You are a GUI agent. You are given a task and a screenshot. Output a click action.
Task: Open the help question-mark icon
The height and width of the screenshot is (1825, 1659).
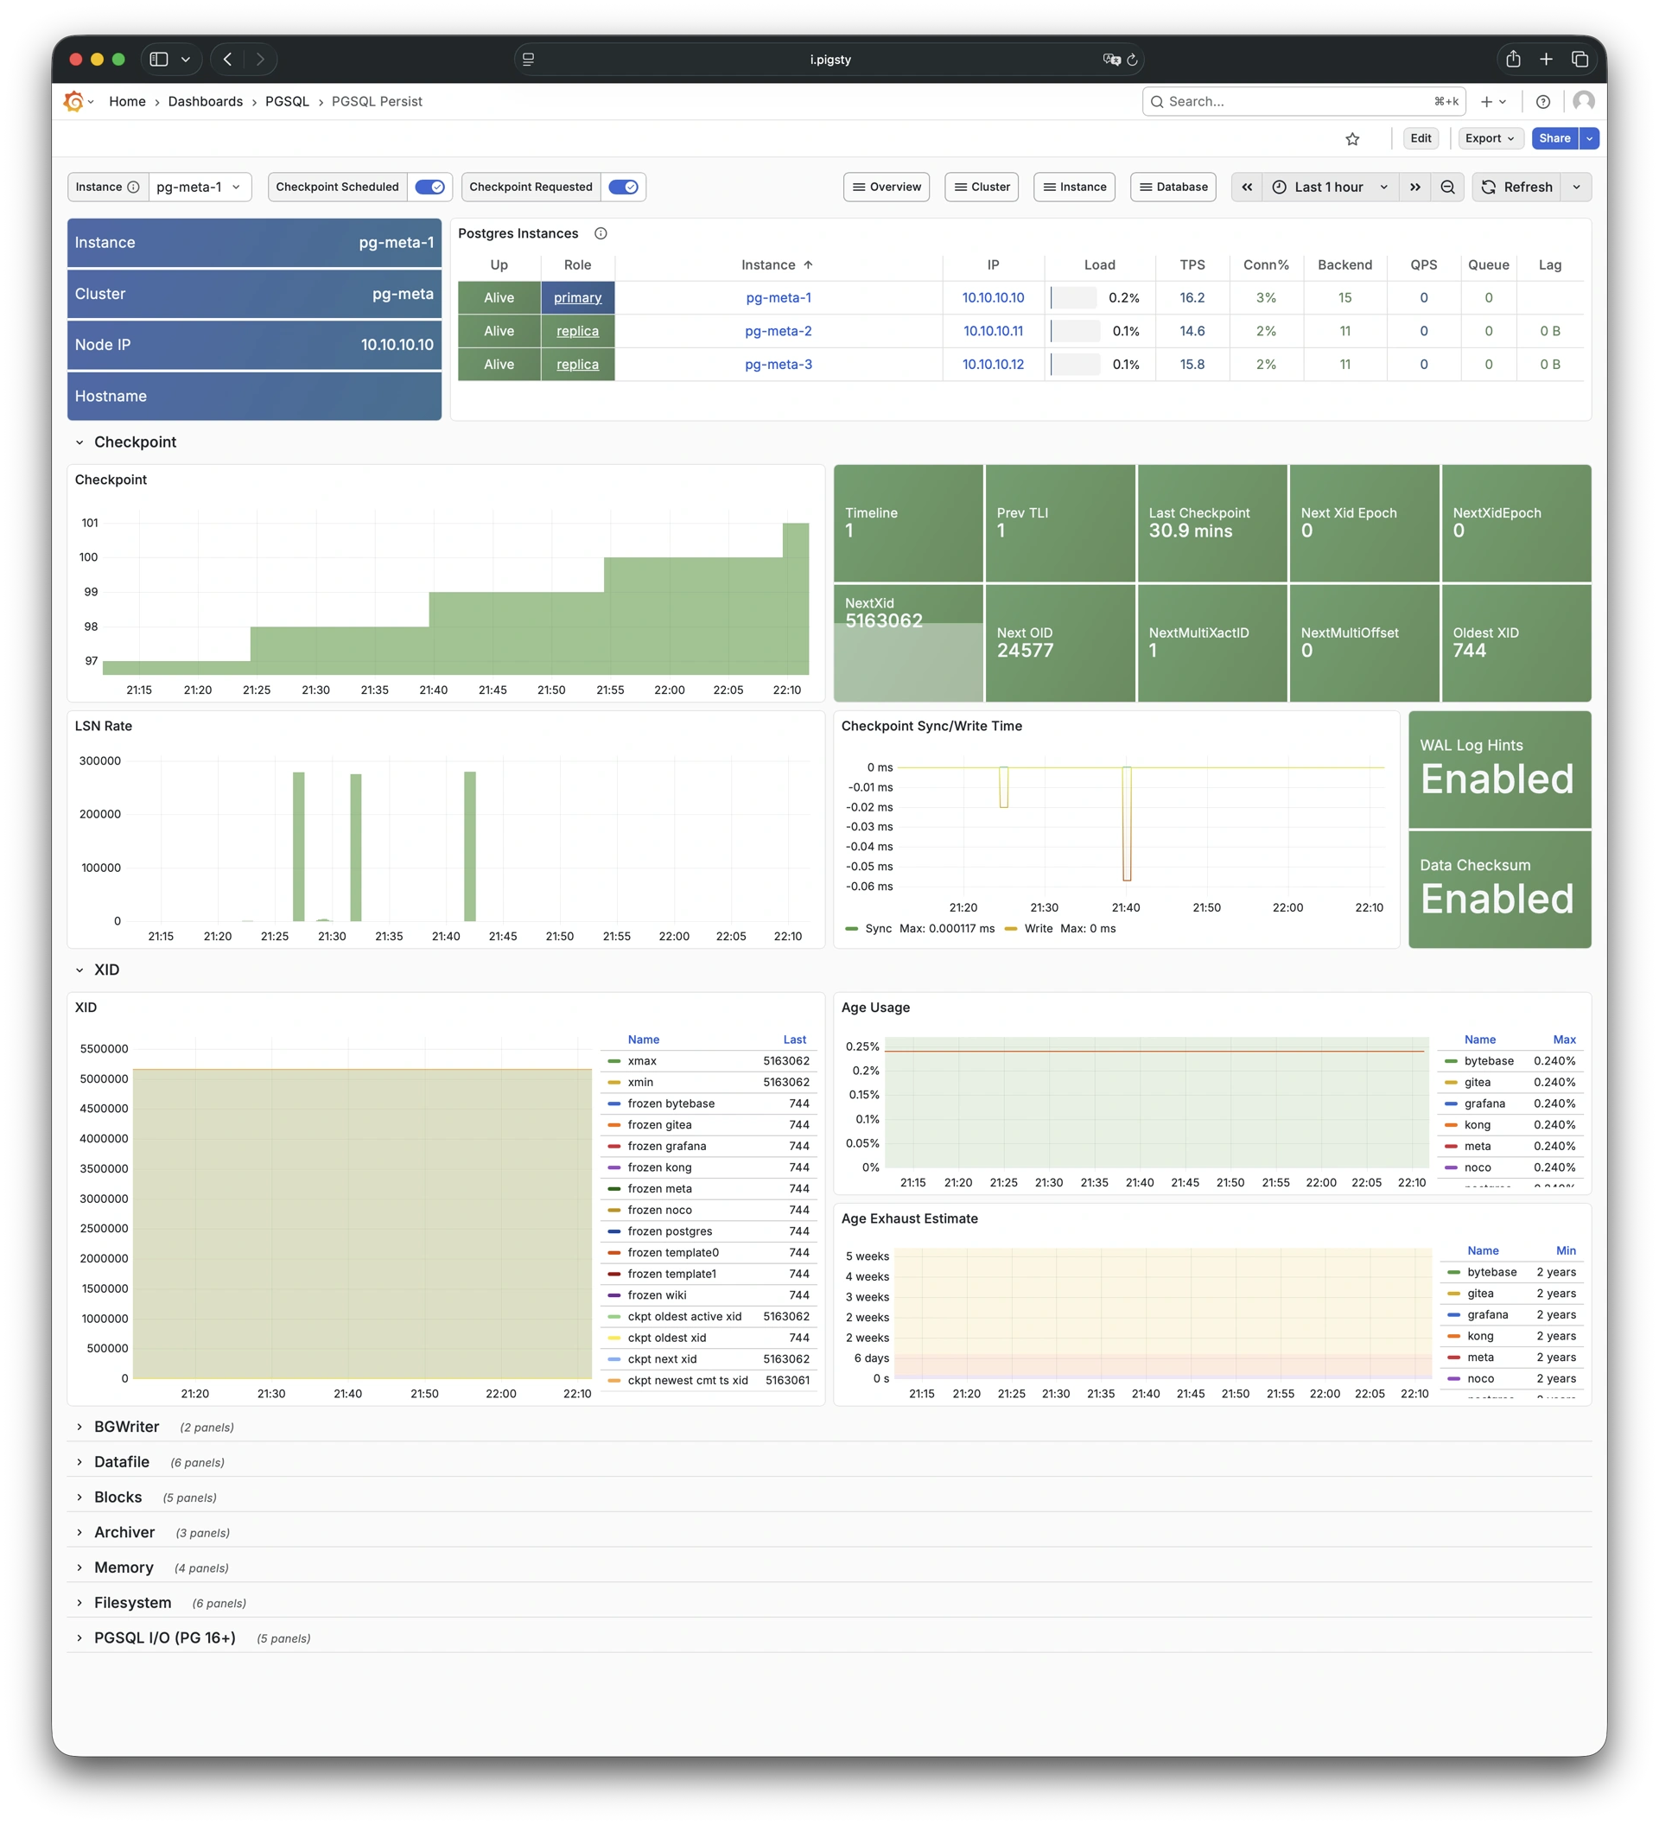(1543, 102)
